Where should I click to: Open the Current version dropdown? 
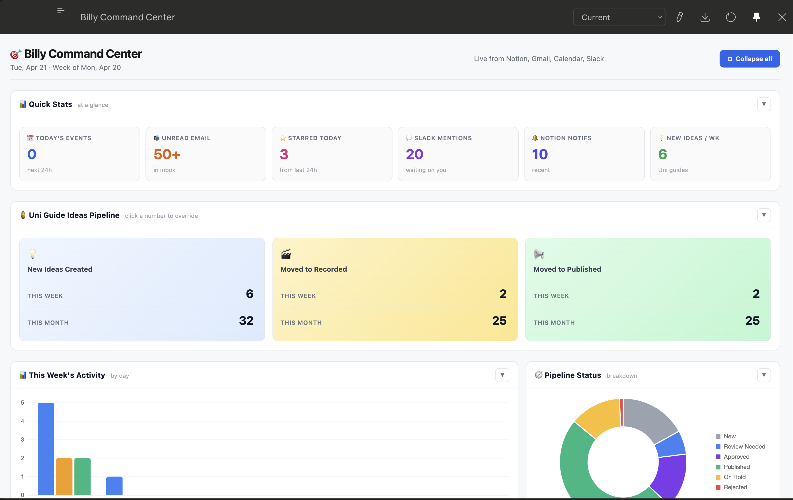pyautogui.click(x=619, y=17)
